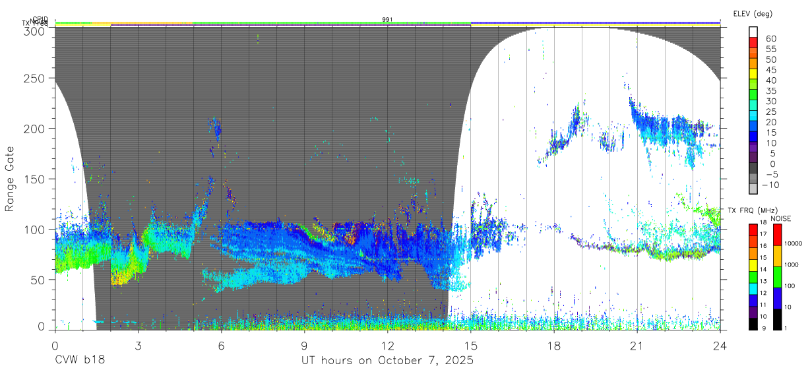This screenshot has height=374, width=810.
Task: Click the '12' tick on UT hours axis
Action: click(x=388, y=345)
